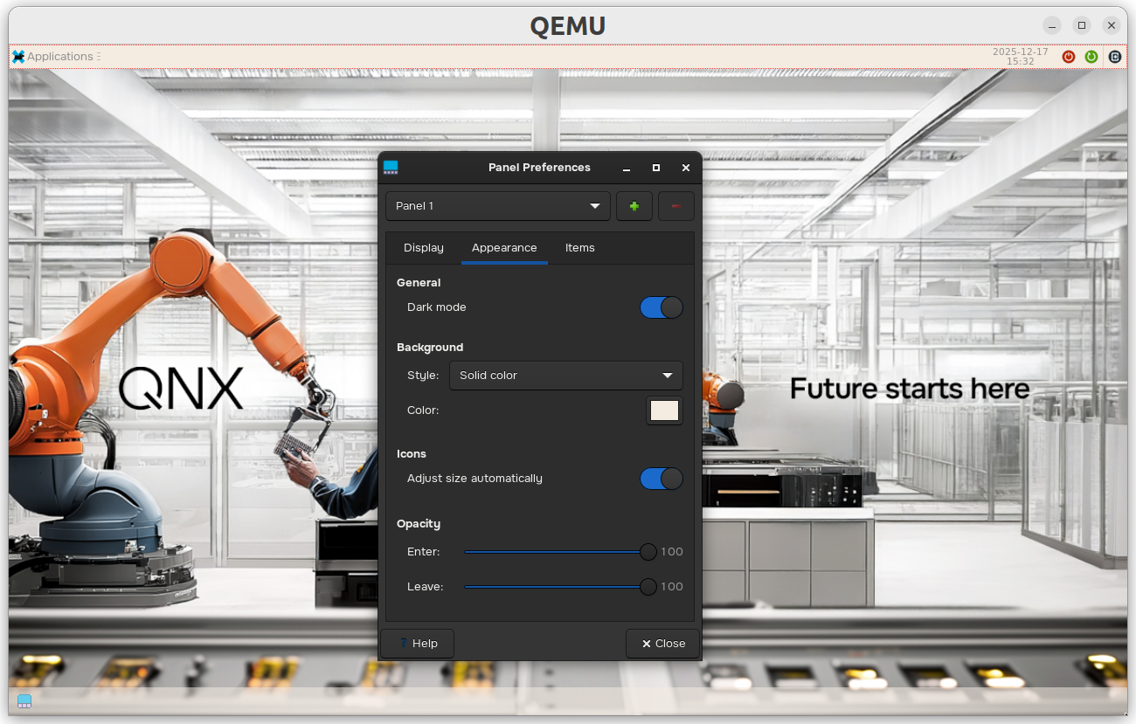Click Panel Preferences title bar icon
1136x724 pixels.
click(391, 168)
